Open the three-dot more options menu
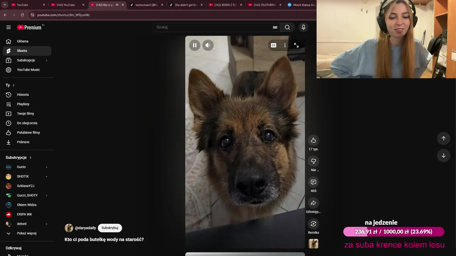Screen dimensions: 456x256 [285, 45]
